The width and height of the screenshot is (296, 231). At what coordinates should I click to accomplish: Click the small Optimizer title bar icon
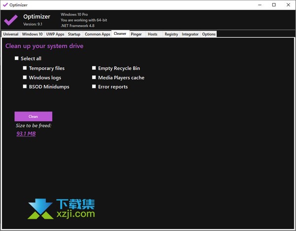(x=5, y=5)
